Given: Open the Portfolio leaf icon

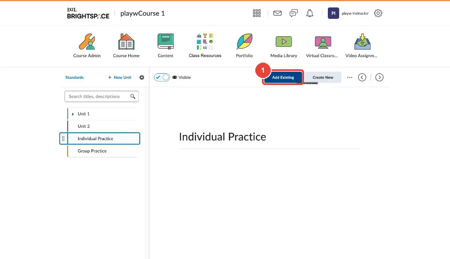Looking at the screenshot, I should [244, 42].
